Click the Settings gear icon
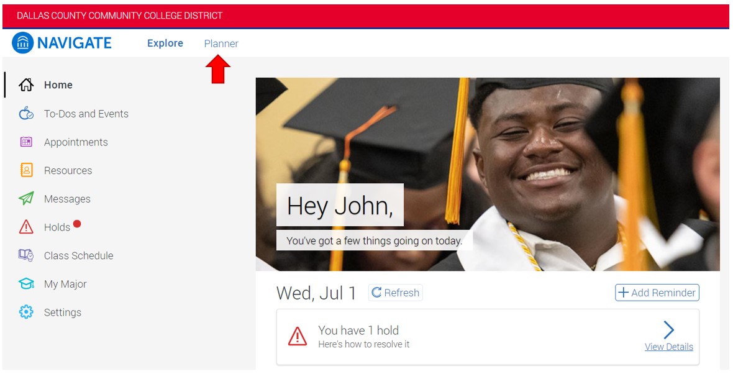The image size is (733, 374). [x=26, y=312]
